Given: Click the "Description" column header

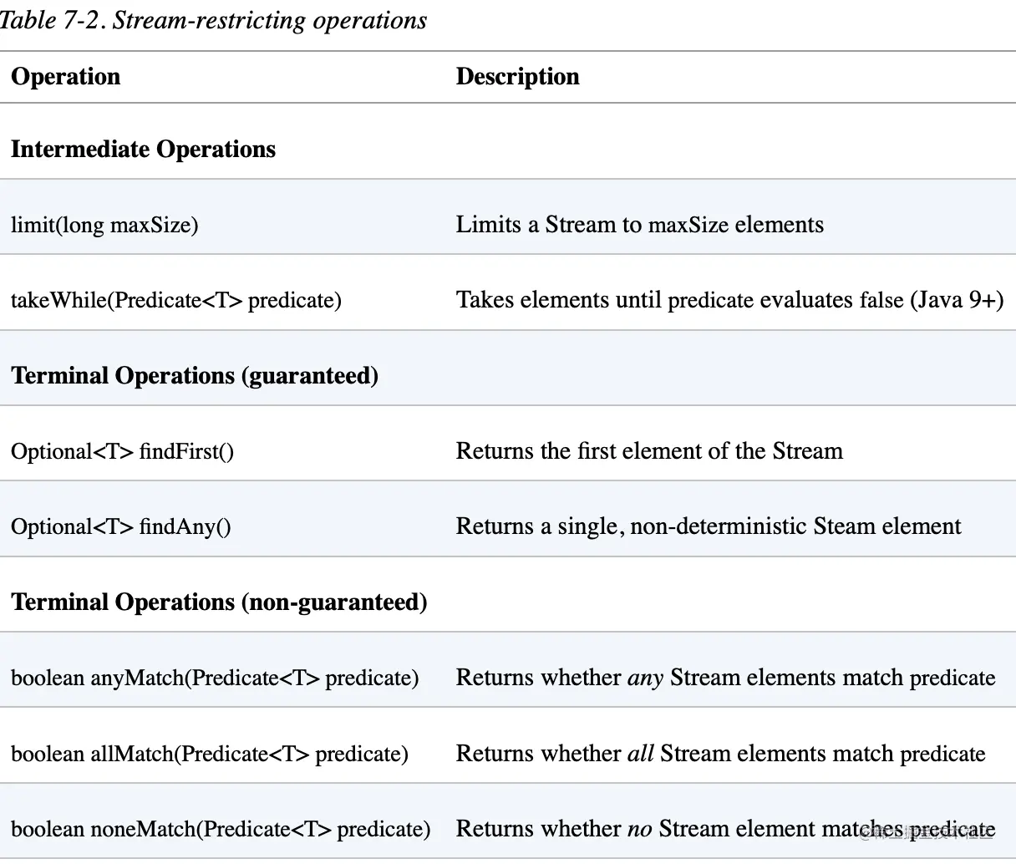Looking at the screenshot, I should pyautogui.click(x=517, y=77).
